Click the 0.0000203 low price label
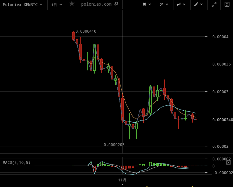The width and height of the screenshot is (233, 187). pyautogui.click(x=114, y=145)
